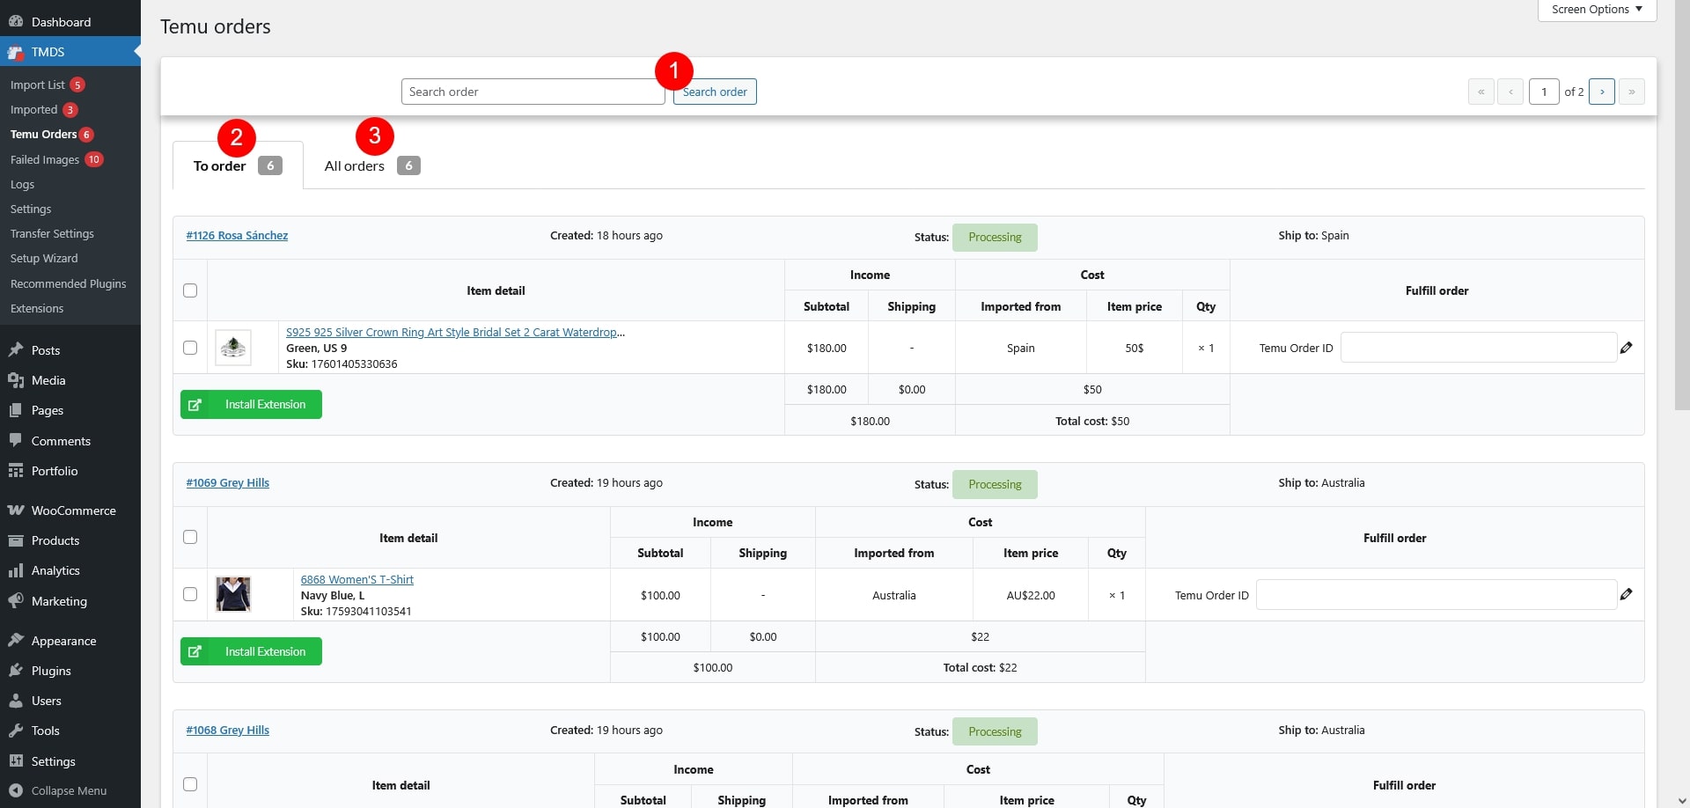Click the Tools wrench icon
The height and width of the screenshot is (808, 1690).
pyautogui.click(x=16, y=731)
